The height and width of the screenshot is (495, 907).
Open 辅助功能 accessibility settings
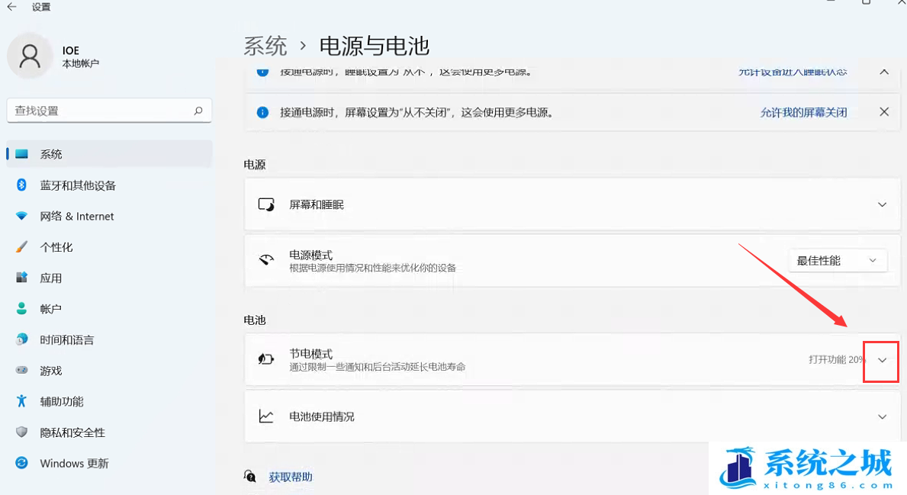point(62,401)
